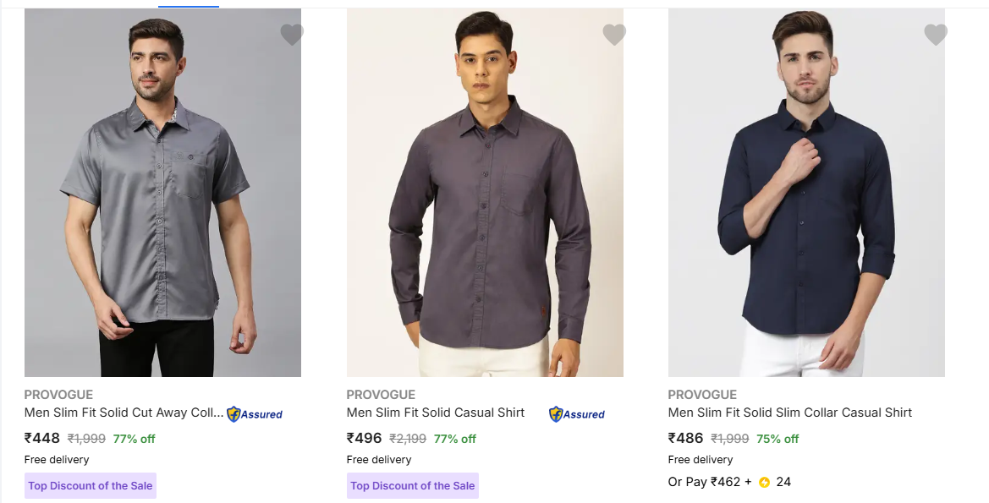Open purple long-sleeve shirt product image

click(x=485, y=193)
